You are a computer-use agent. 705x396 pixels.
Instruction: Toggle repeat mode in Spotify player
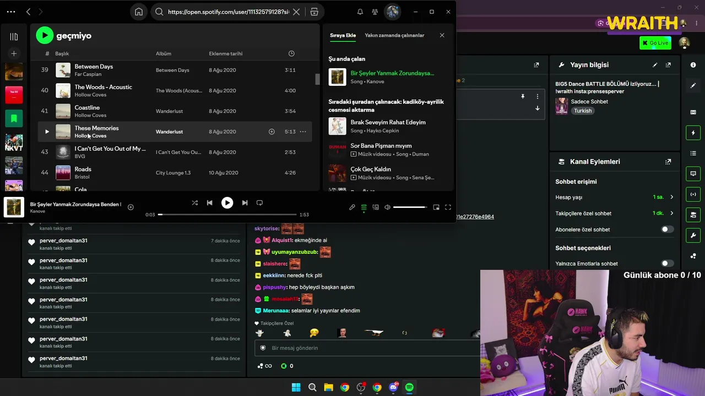coord(259,203)
